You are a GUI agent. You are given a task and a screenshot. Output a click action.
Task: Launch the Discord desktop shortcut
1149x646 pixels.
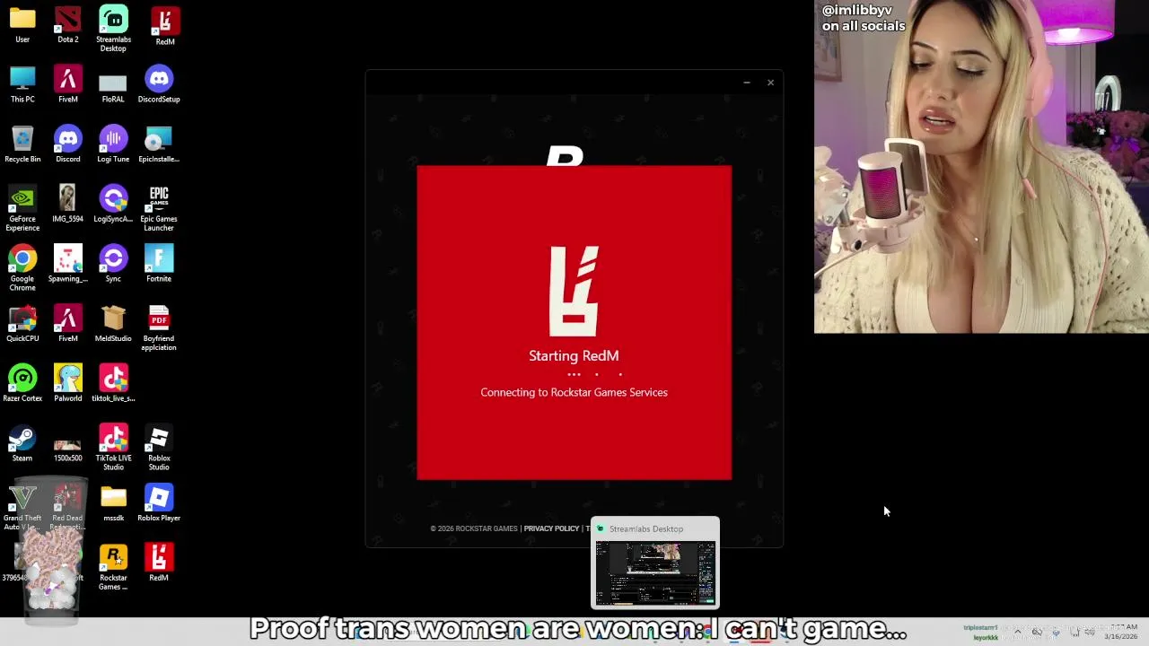67,144
